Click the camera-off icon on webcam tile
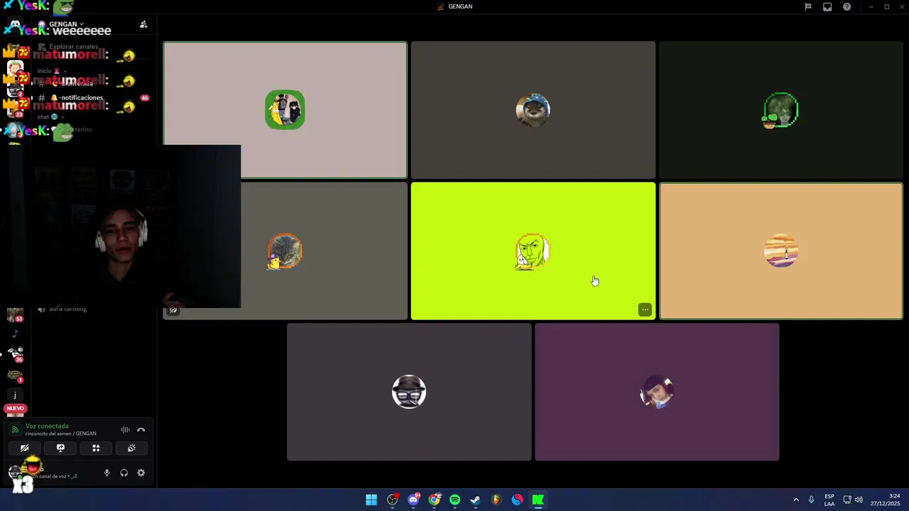Image resolution: width=909 pixels, height=511 pixels. point(173,310)
